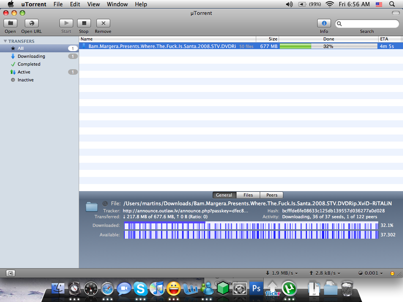The image size is (403, 302).
Task: Click the volume icon in menu bar
Action: (x=289, y=4)
